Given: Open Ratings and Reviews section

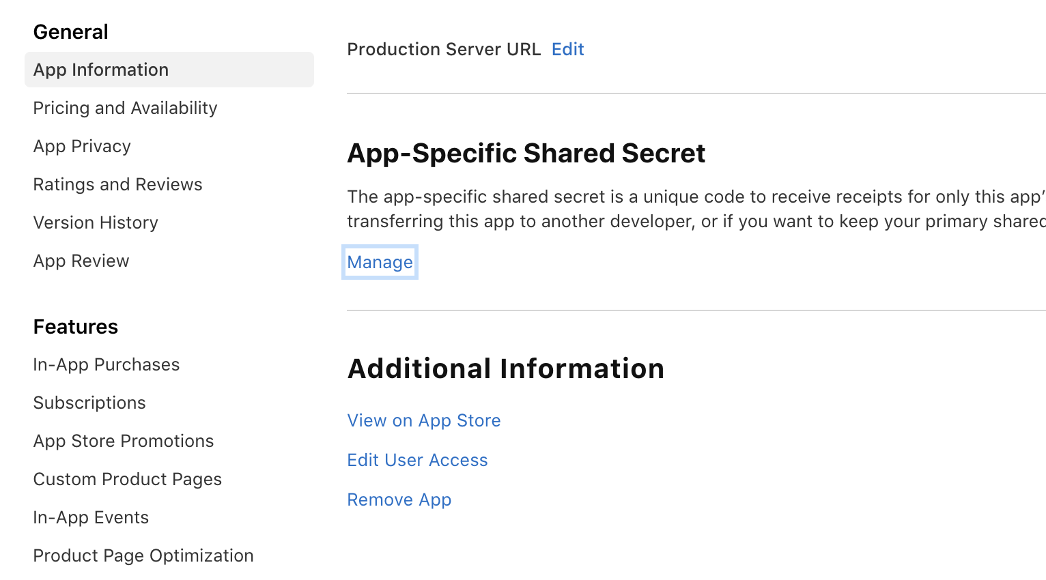Looking at the screenshot, I should (x=117, y=184).
